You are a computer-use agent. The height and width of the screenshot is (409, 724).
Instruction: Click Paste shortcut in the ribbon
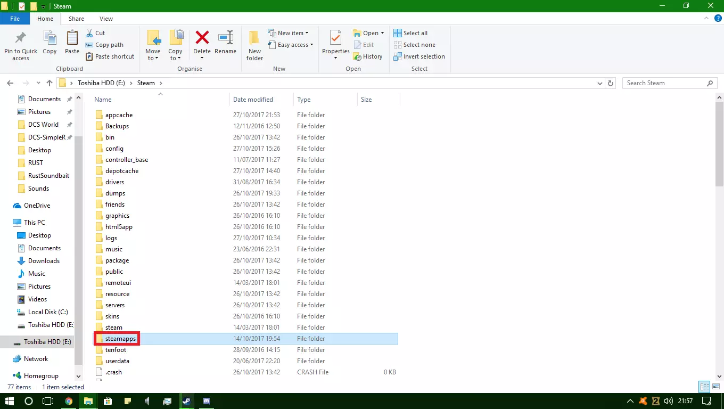pyautogui.click(x=110, y=56)
